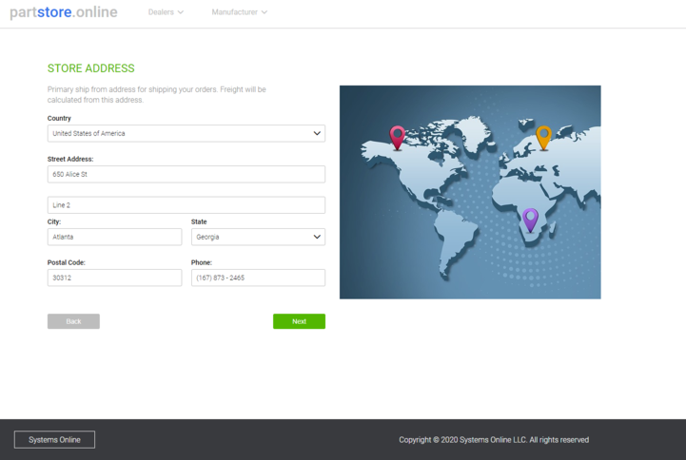686x460 pixels.
Task: Click the STORE ADDRESS heading
Action: tap(91, 68)
